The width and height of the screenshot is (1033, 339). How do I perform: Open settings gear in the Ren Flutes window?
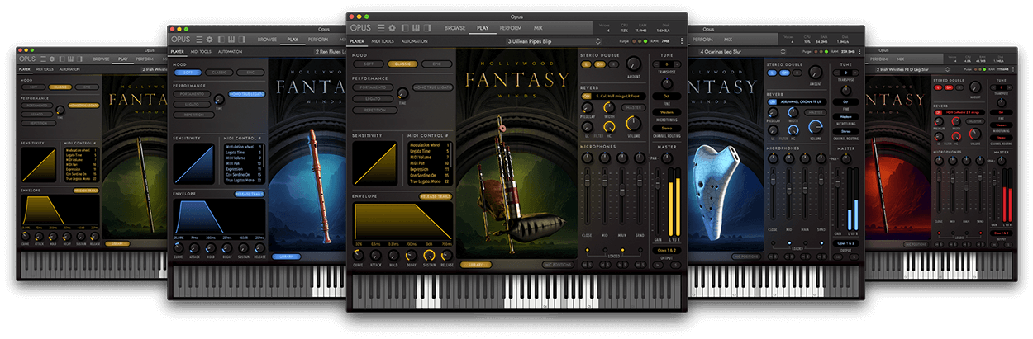point(210,39)
